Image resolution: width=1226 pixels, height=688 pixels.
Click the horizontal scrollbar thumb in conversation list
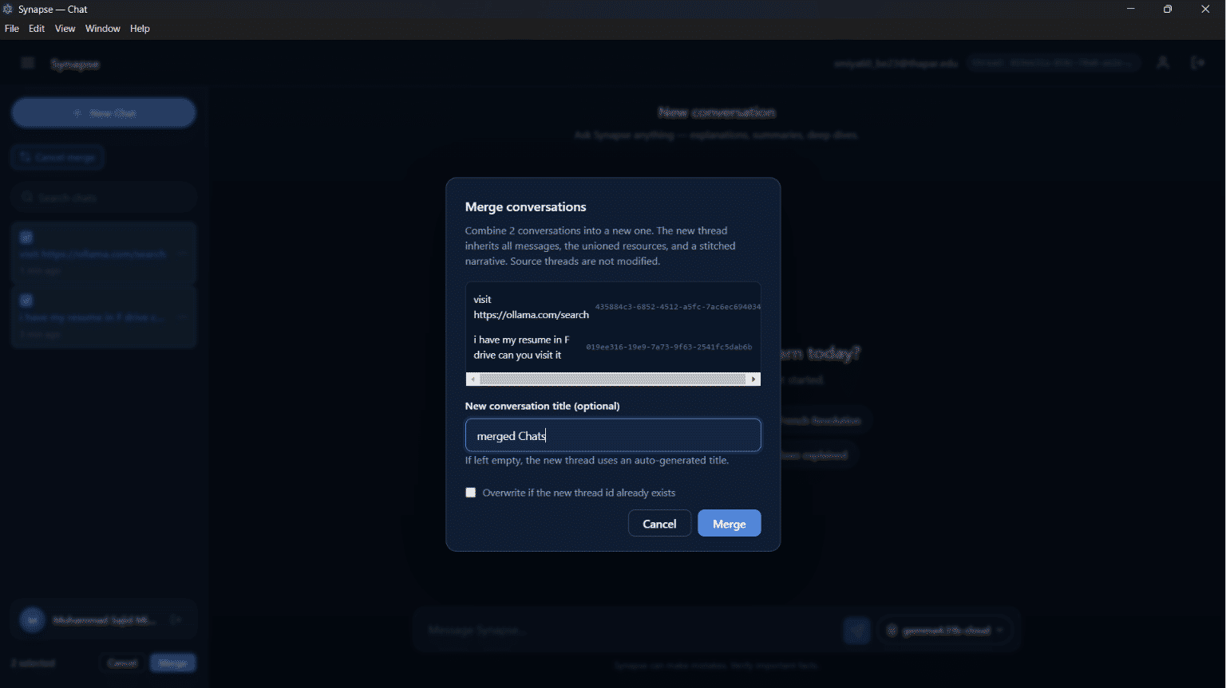[612, 379]
